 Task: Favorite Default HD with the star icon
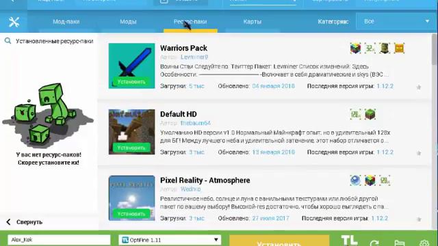tap(419, 153)
